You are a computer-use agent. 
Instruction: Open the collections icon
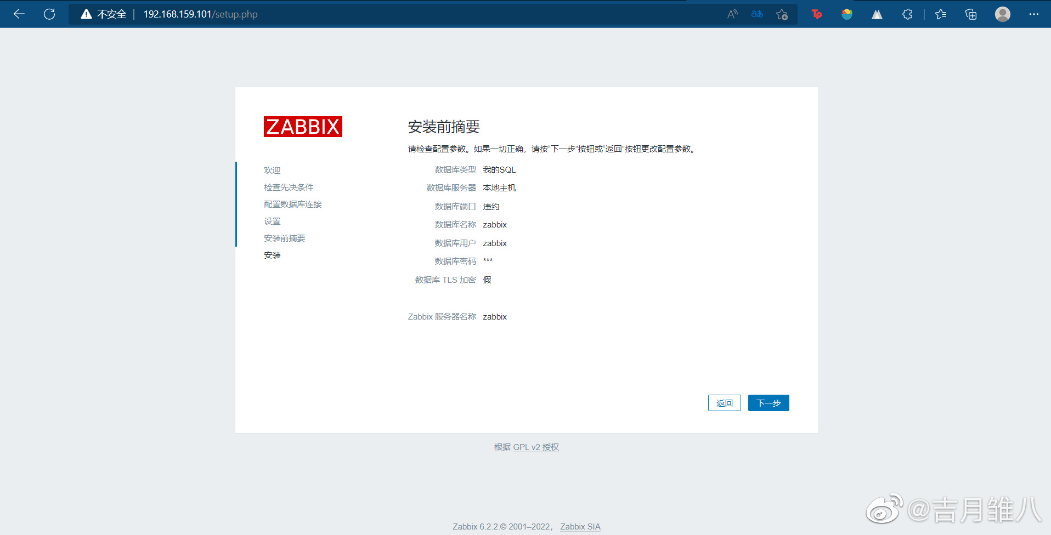tap(971, 14)
